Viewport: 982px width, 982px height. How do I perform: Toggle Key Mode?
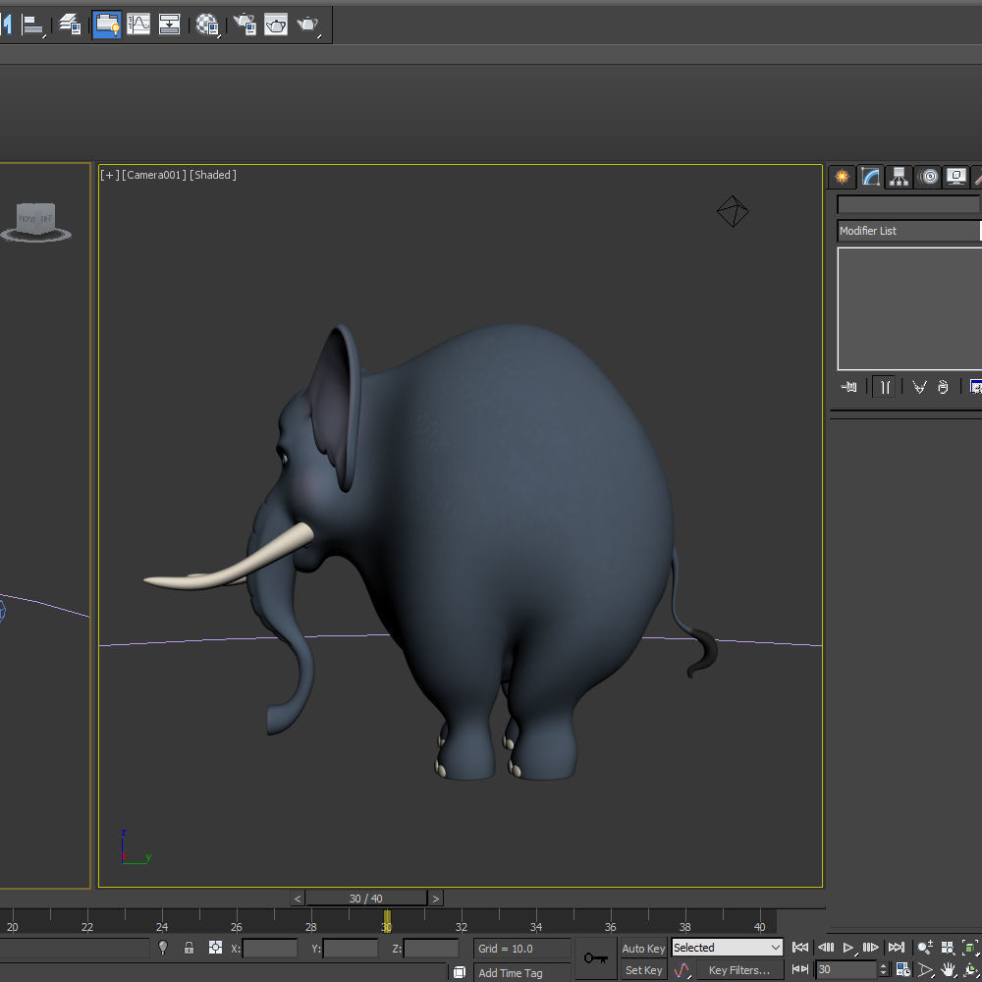coord(799,969)
